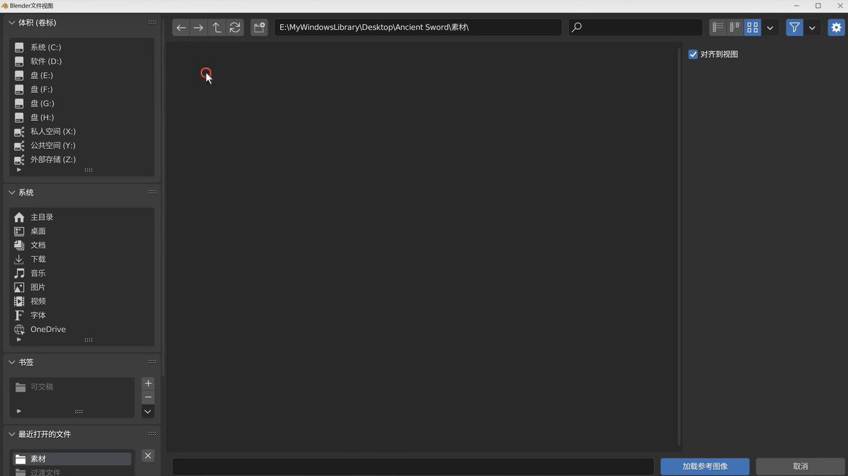Select the 可交稿 bookmark
The width and height of the screenshot is (848, 476).
(x=72, y=387)
